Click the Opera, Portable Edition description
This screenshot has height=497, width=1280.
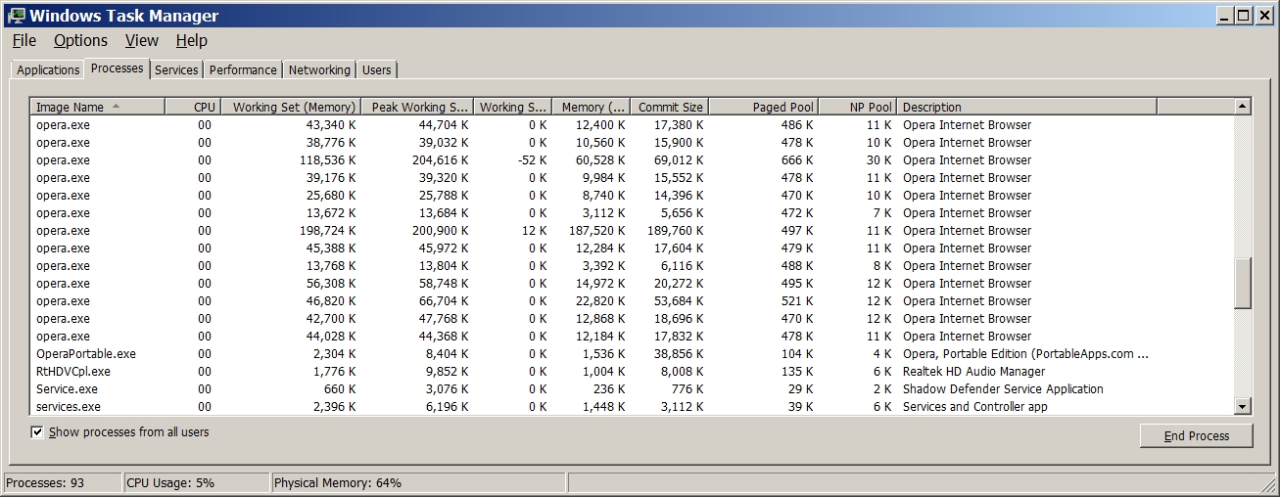click(1025, 354)
